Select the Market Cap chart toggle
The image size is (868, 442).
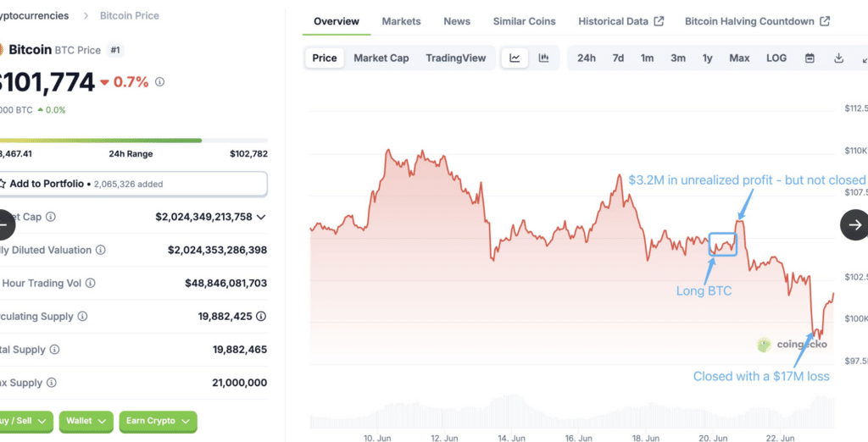tap(381, 58)
